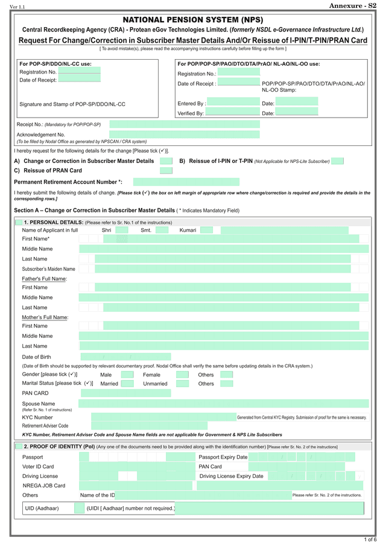Click the Entered By field
This screenshot has width=386, height=546.
(x=233, y=104)
